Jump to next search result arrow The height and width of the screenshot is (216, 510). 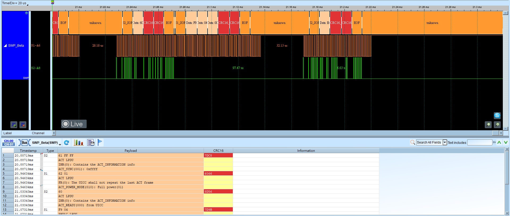(x=506, y=142)
